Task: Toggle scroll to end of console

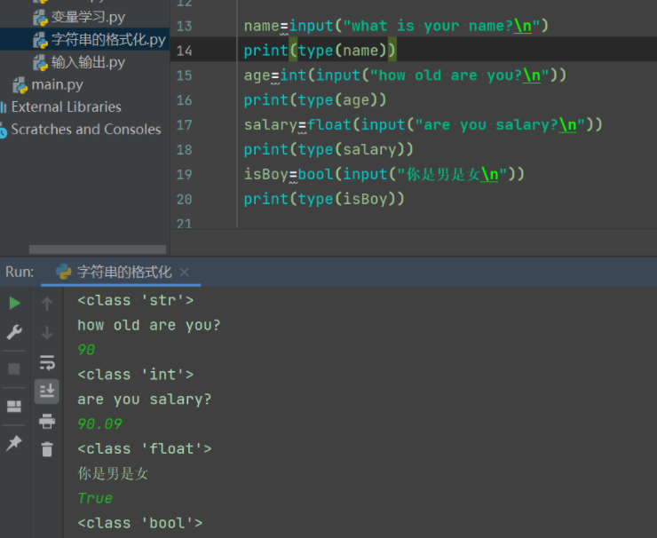Action: tap(47, 391)
